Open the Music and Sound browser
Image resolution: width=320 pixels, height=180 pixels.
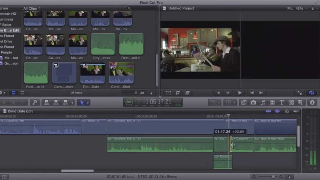pos(263,103)
